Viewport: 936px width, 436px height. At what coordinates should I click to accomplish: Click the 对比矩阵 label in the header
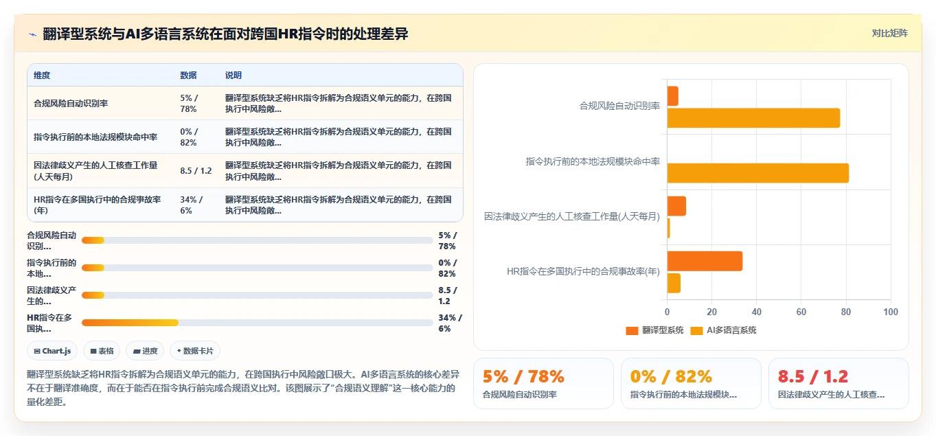point(889,33)
